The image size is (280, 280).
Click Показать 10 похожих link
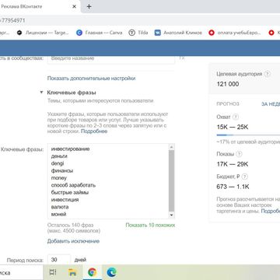point(150,225)
